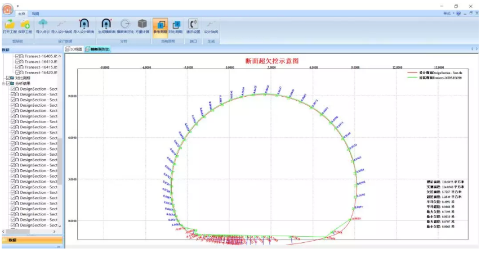The height and width of the screenshot is (253, 481).
Task: Collapse the 分析结果 tree node
Action: 3,84
